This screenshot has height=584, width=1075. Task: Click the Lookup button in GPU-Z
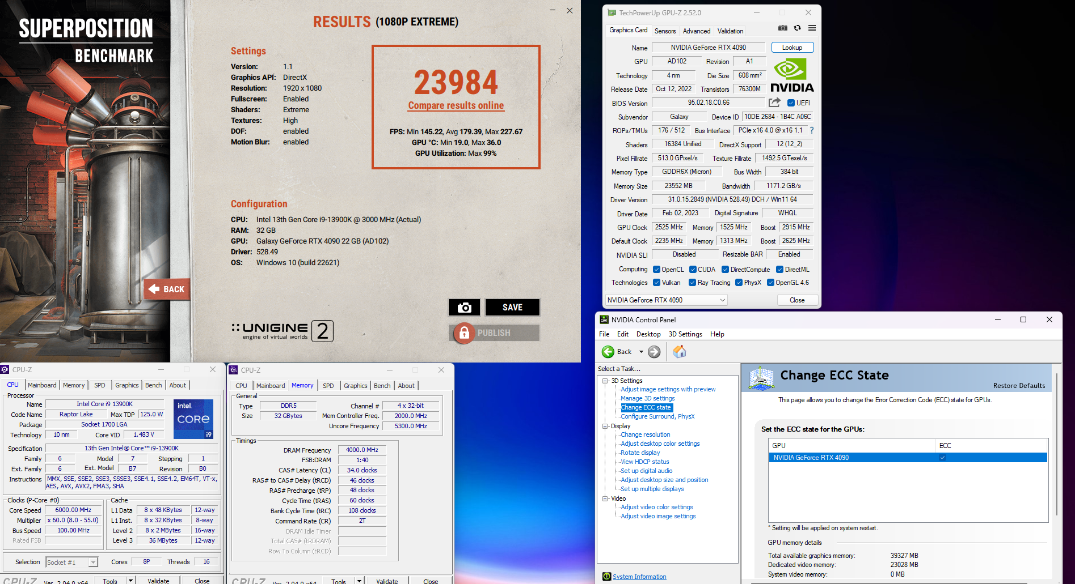click(x=792, y=48)
